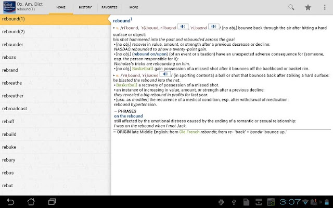The image size is (333, 208).
Task: Follow the 'on the rebound' phrase link
Action: [129, 116]
